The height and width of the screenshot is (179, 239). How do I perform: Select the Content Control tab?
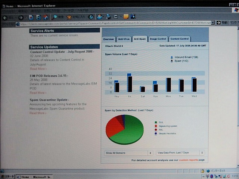[180, 39]
